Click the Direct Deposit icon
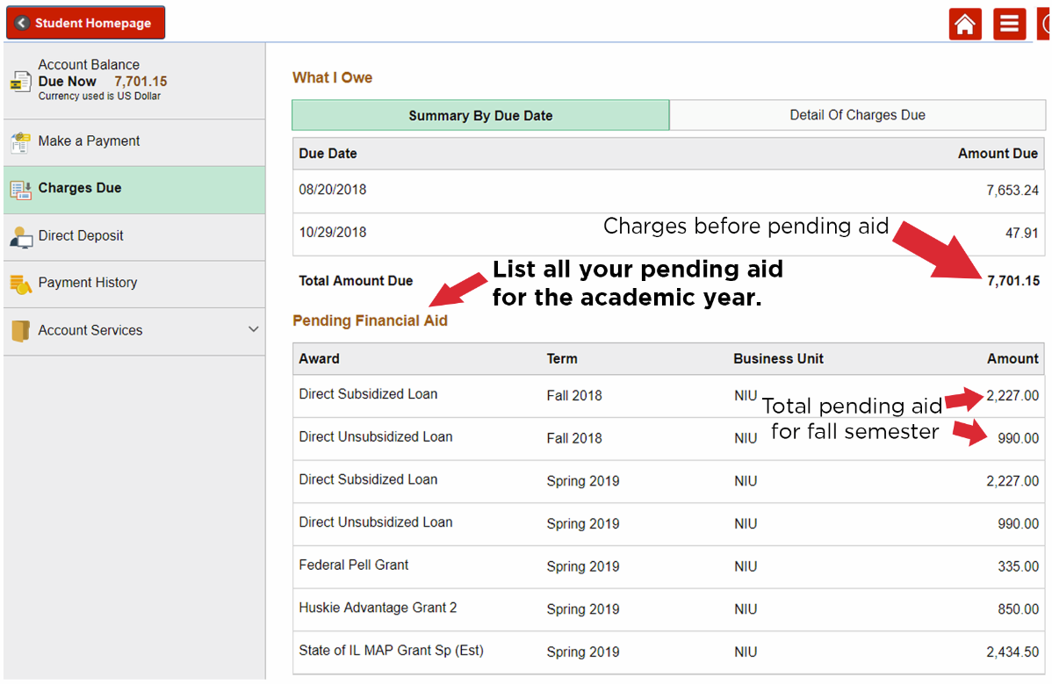Screen dimensions: 1052x684 tap(20, 237)
